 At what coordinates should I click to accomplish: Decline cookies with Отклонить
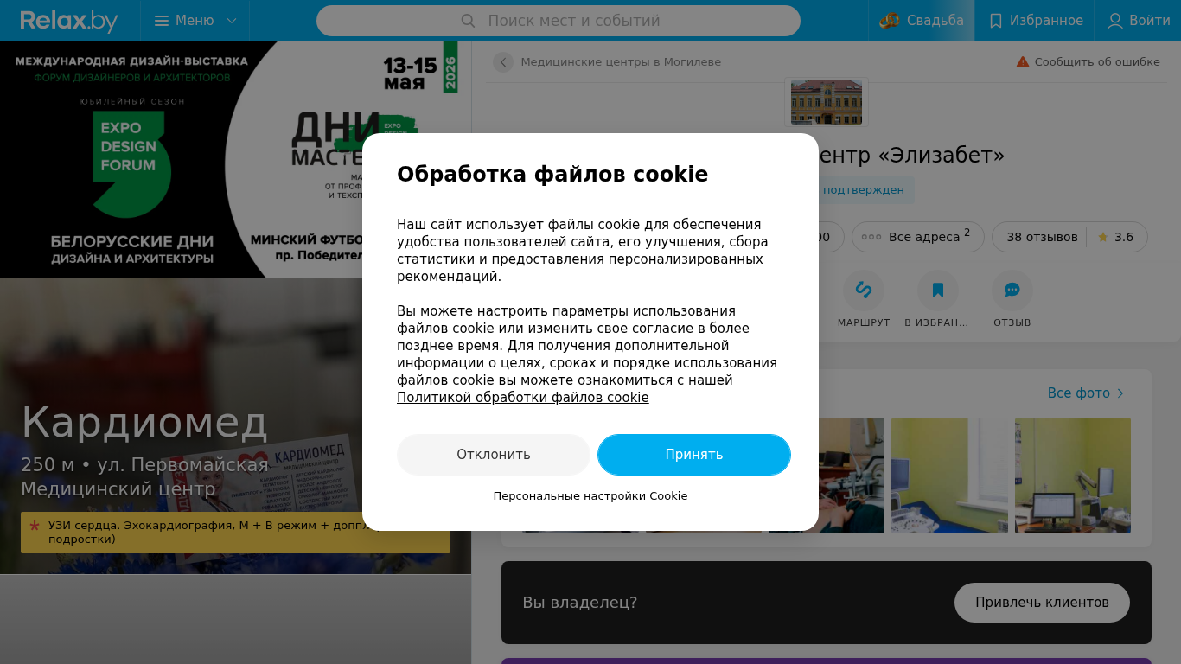[x=494, y=455]
